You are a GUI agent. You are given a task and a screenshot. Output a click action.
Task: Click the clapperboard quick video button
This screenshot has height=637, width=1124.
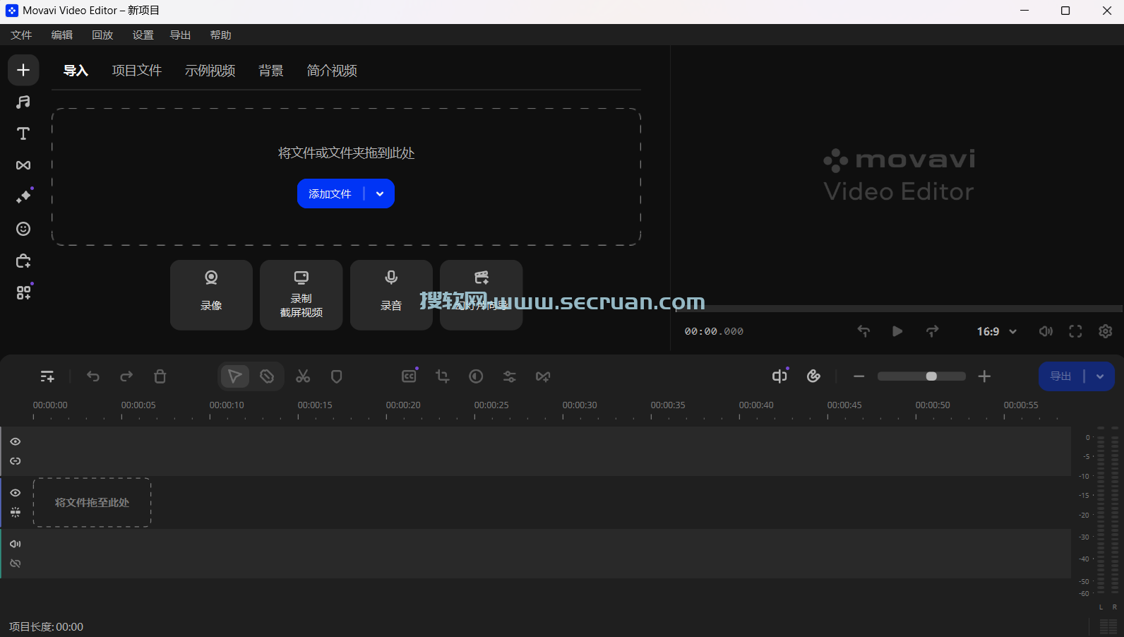[x=482, y=294]
